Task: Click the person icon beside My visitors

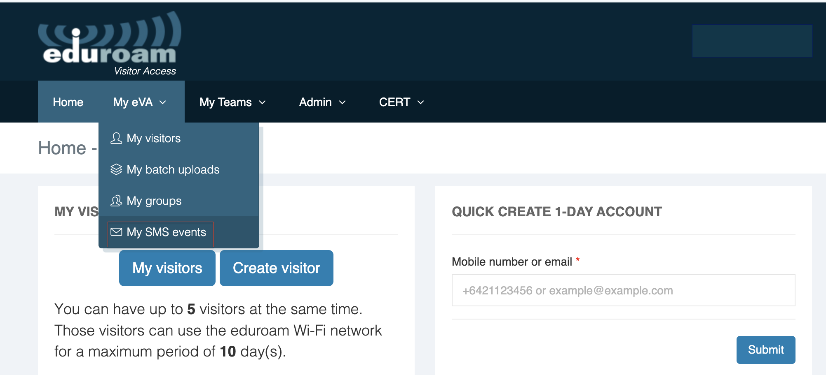Action: coord(116,139)
